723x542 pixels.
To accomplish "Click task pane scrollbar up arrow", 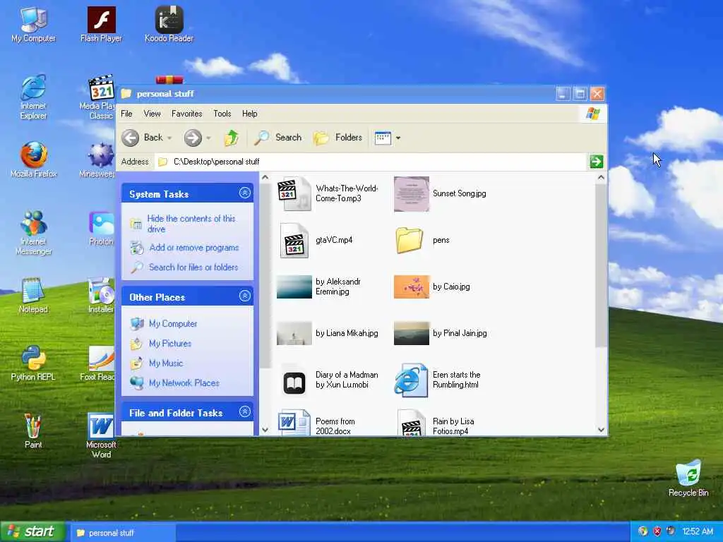I will pos(265,177).
